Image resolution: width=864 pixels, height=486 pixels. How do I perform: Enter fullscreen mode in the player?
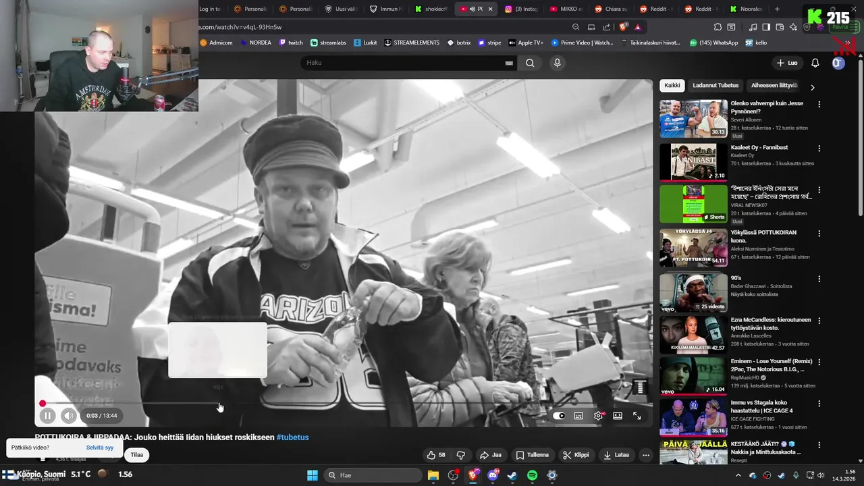637,416
